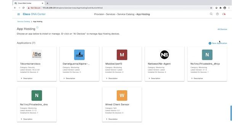This screenshot has height=137, width=244.
Task: Click the teal N icon for Privatedns_dhcp
Action: pyautogui.click(x=207, y=55)
